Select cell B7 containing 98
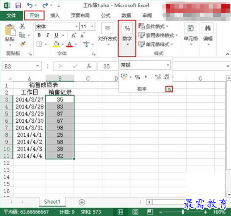The width and height of the screenshot is (231, 216). coord(60,128)
